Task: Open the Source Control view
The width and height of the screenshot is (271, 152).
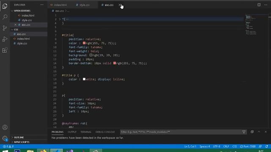Action: [5, 28]
